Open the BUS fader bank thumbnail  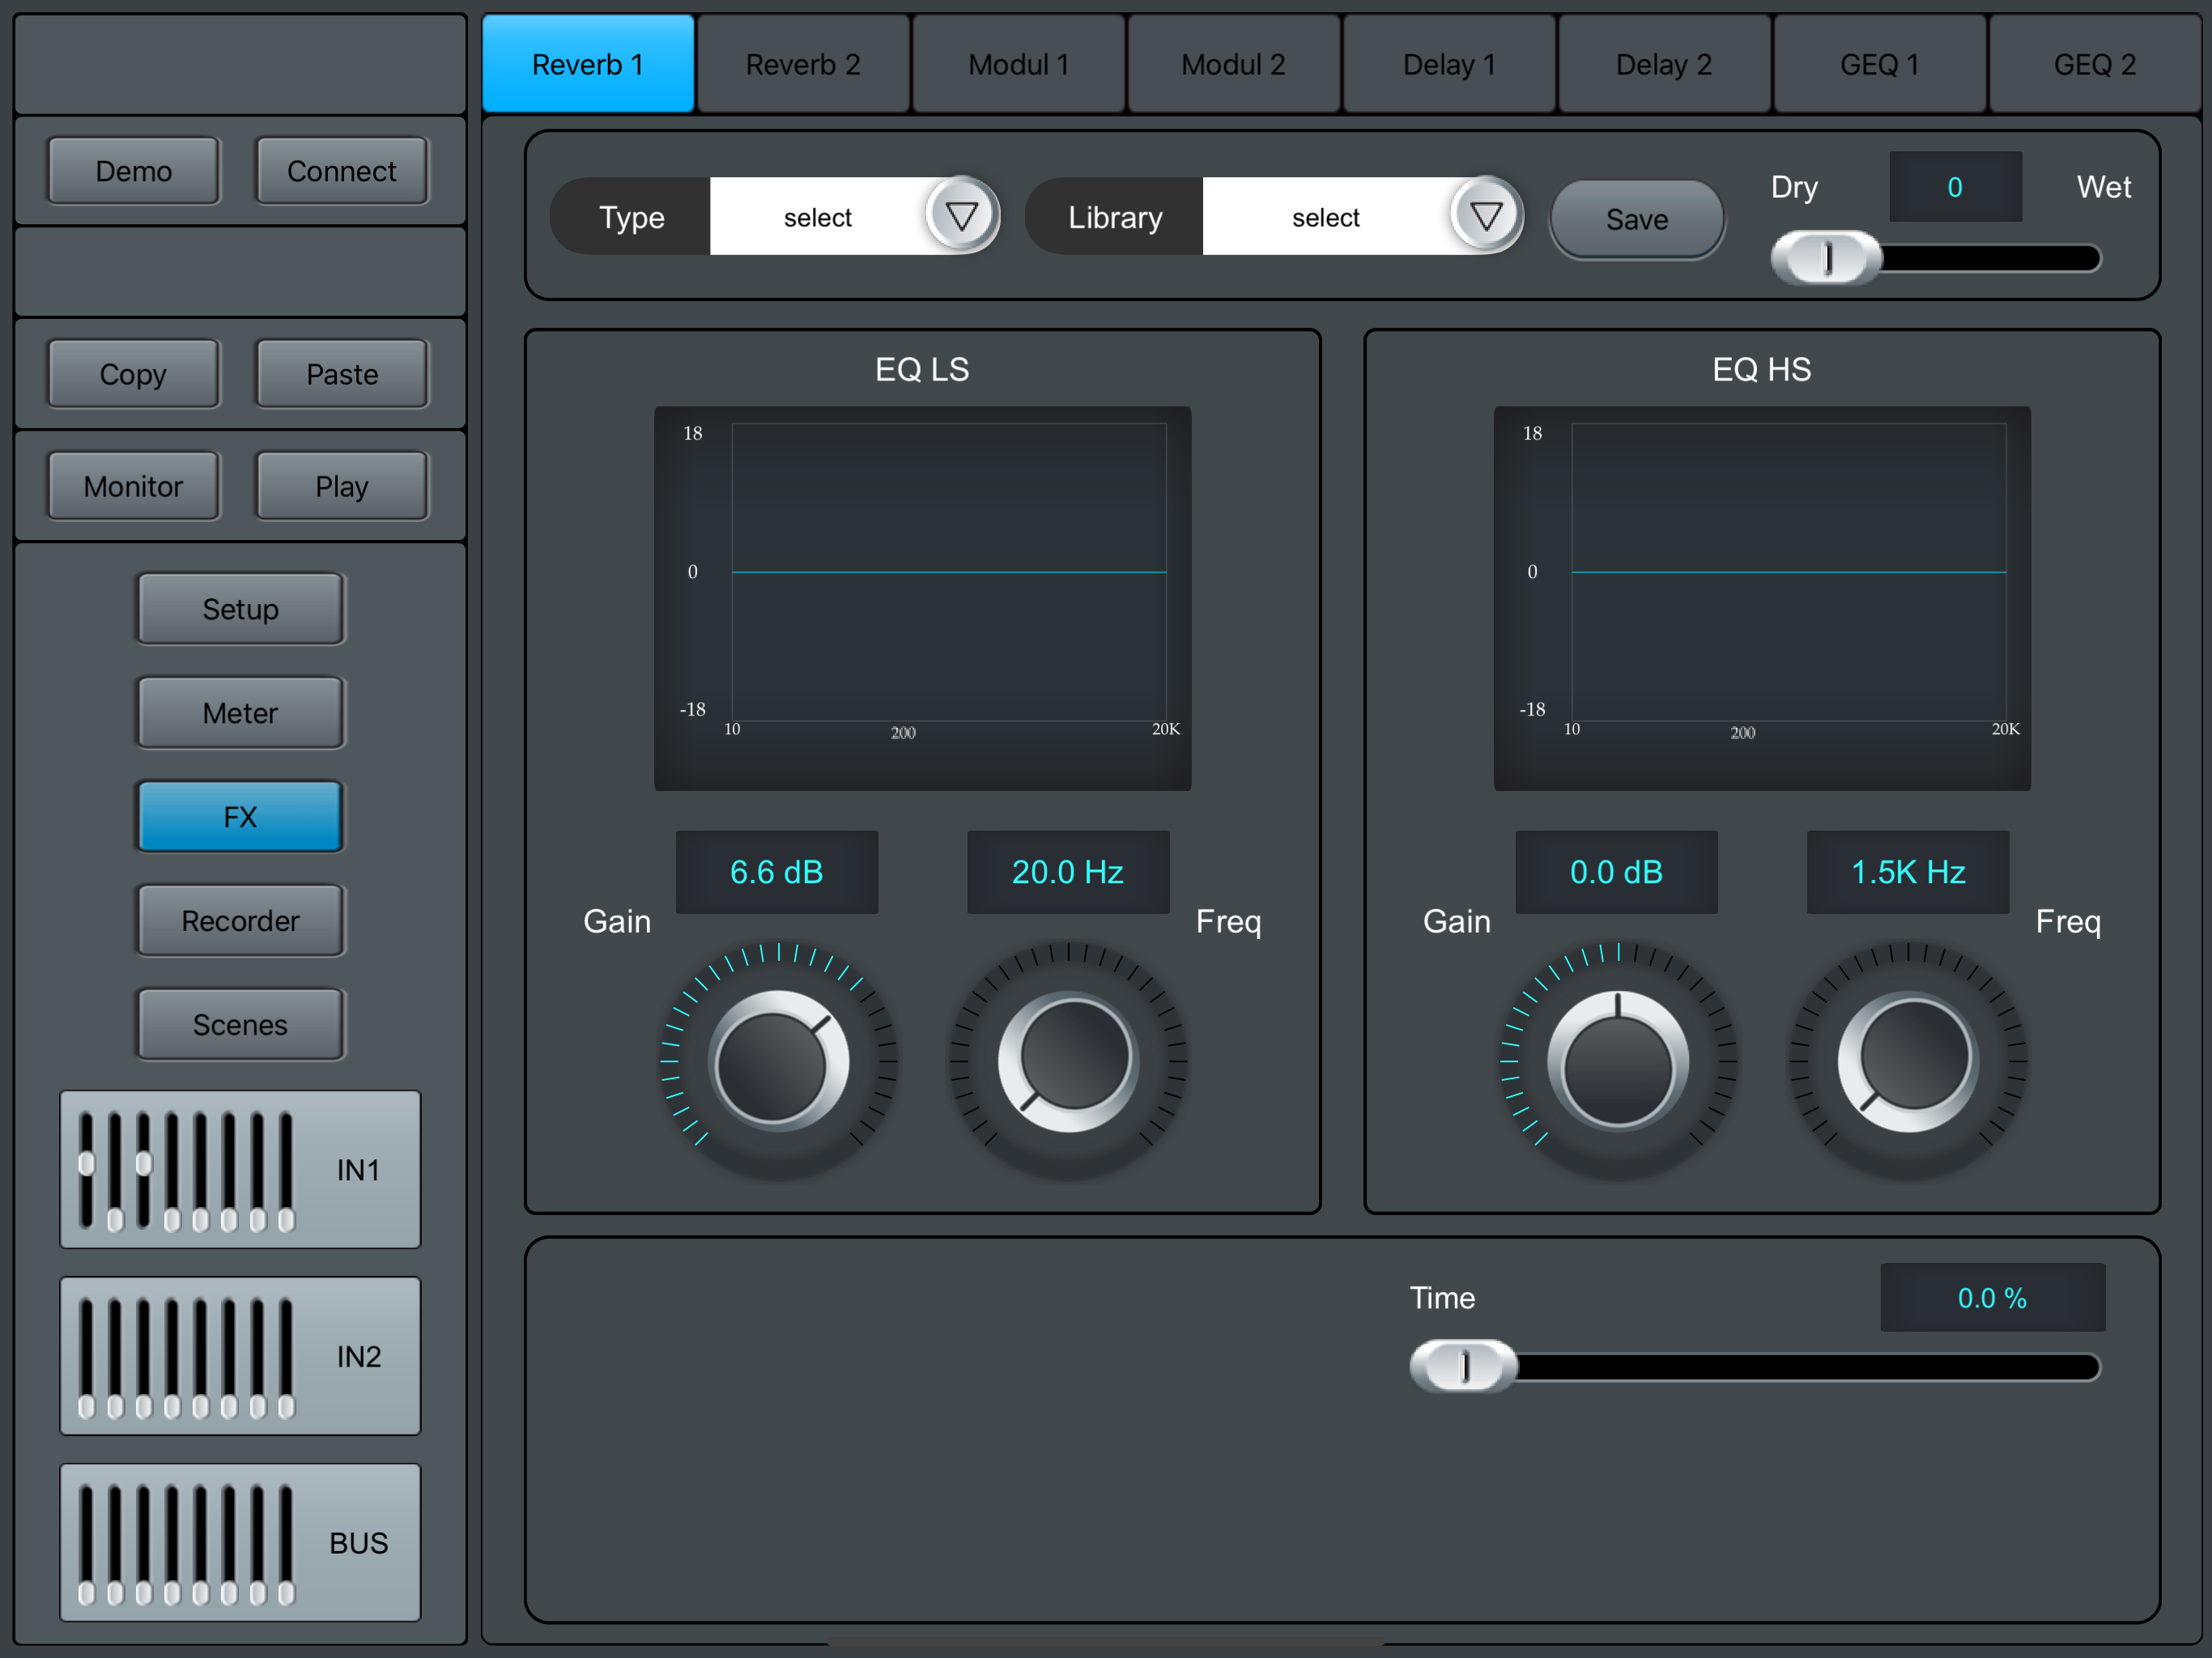[240, 1542]
